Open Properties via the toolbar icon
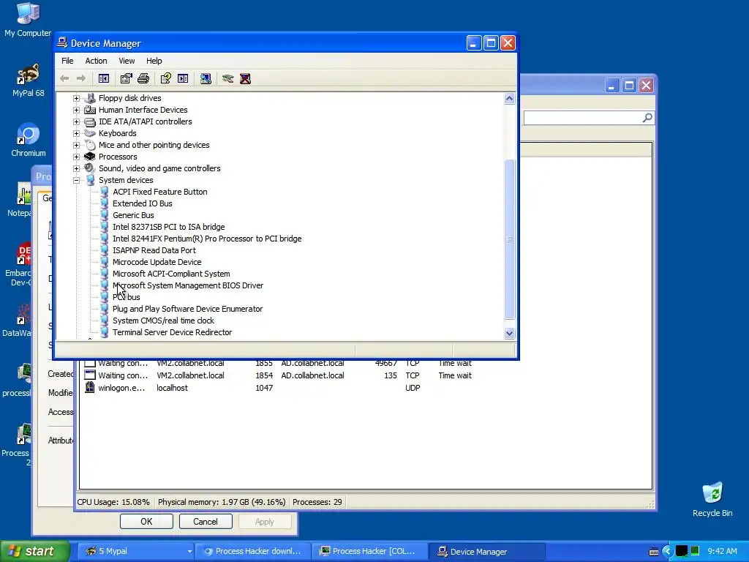This screenshot has height=562, width=749. [x=126, y=78]
